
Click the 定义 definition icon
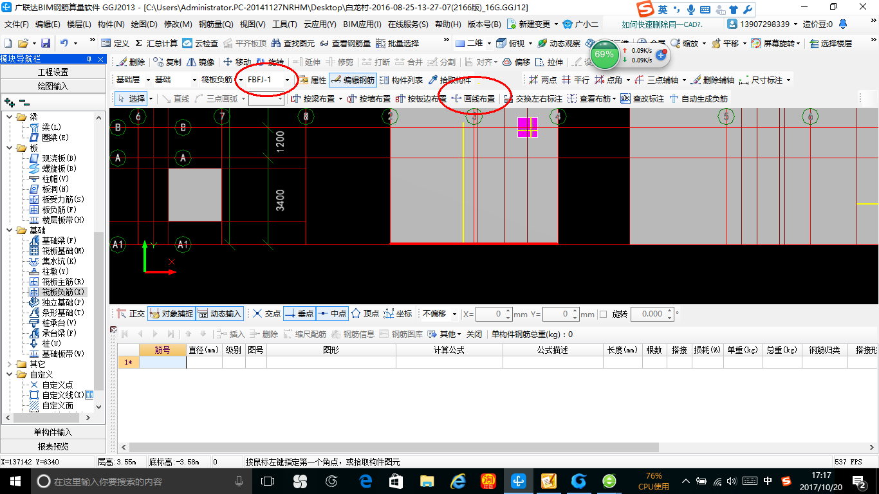pyautogui.click(x=115, y=43)
